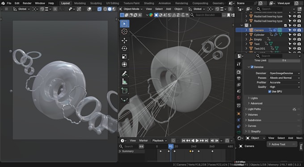
Task: Open Object properties orange square tab
Action: (239, 114)
